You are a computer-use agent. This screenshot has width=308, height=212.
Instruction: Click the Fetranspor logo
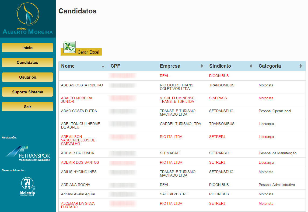click(x=27, y=153)
